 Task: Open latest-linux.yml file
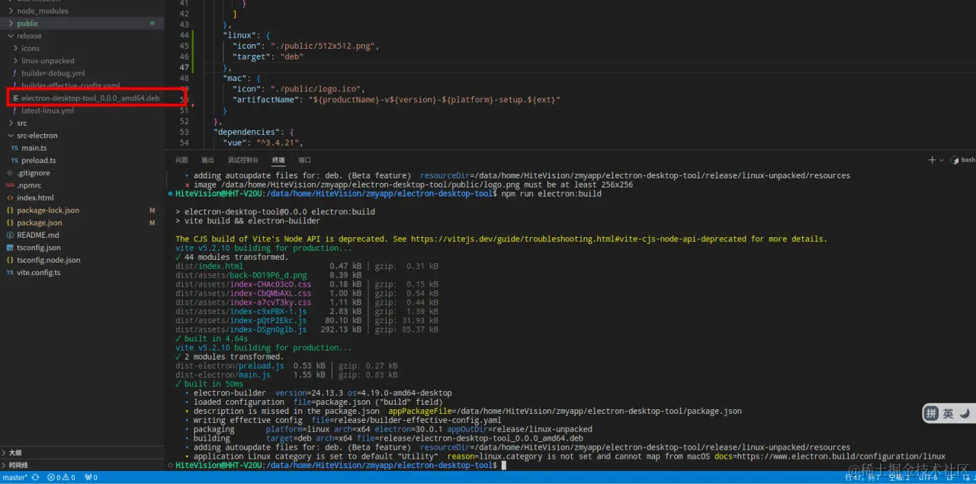47,111
